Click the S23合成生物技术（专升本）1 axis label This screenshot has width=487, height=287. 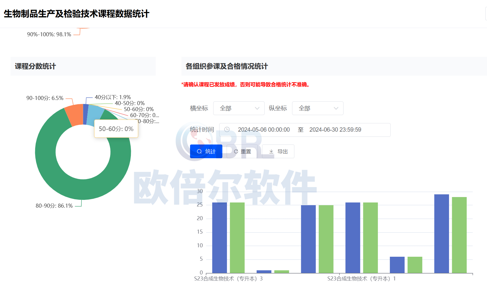[361, 278]
